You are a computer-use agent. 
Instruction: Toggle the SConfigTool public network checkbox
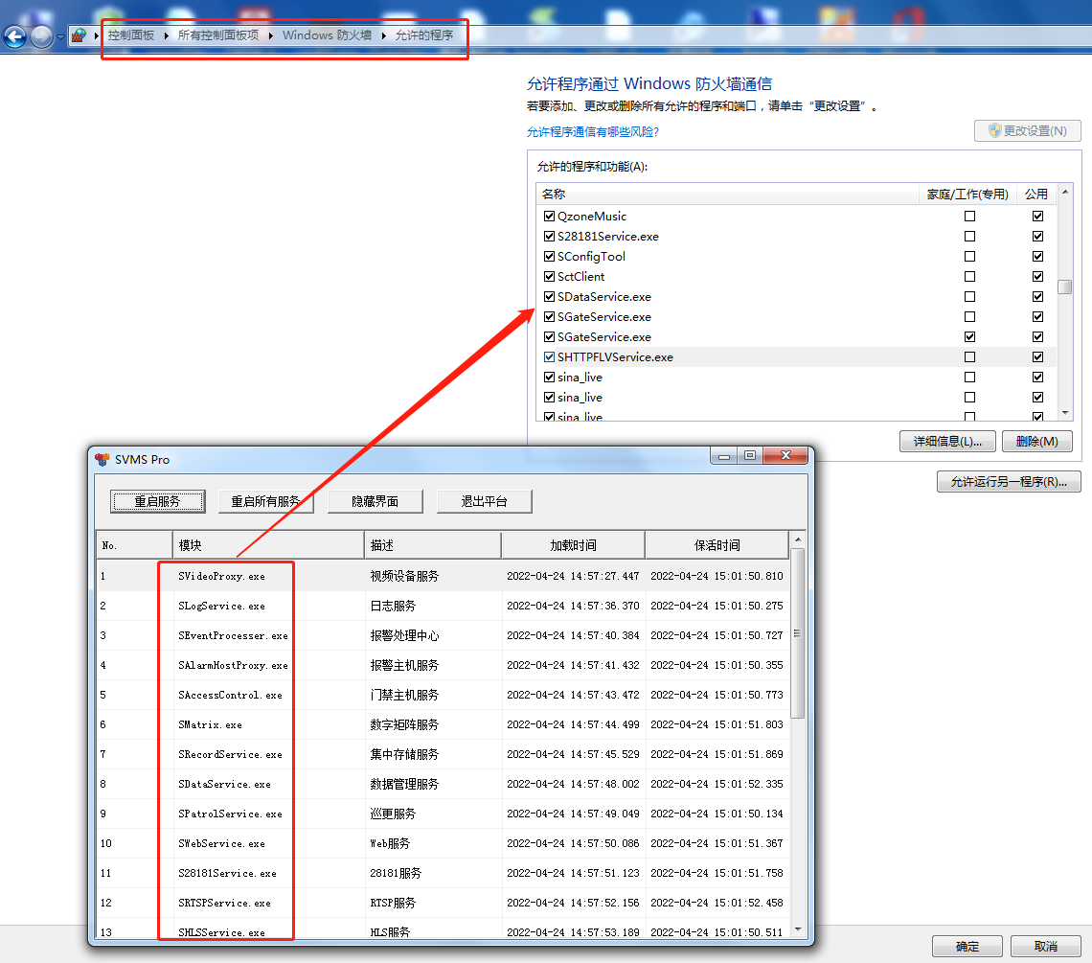coord(1037,257)
